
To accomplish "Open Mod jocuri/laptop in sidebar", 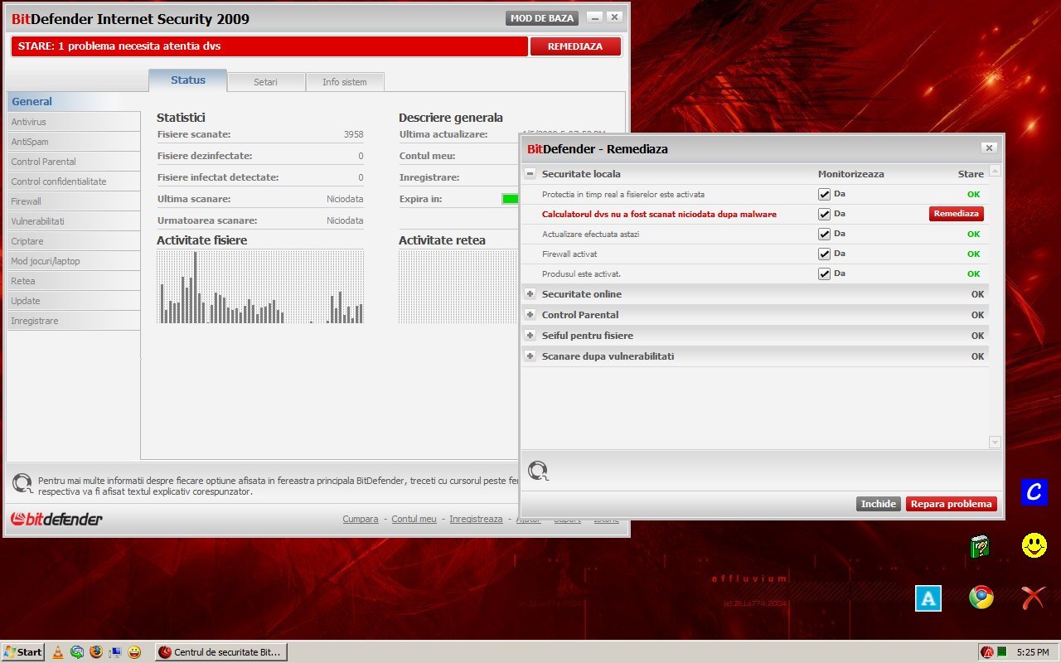I will 74,261.
